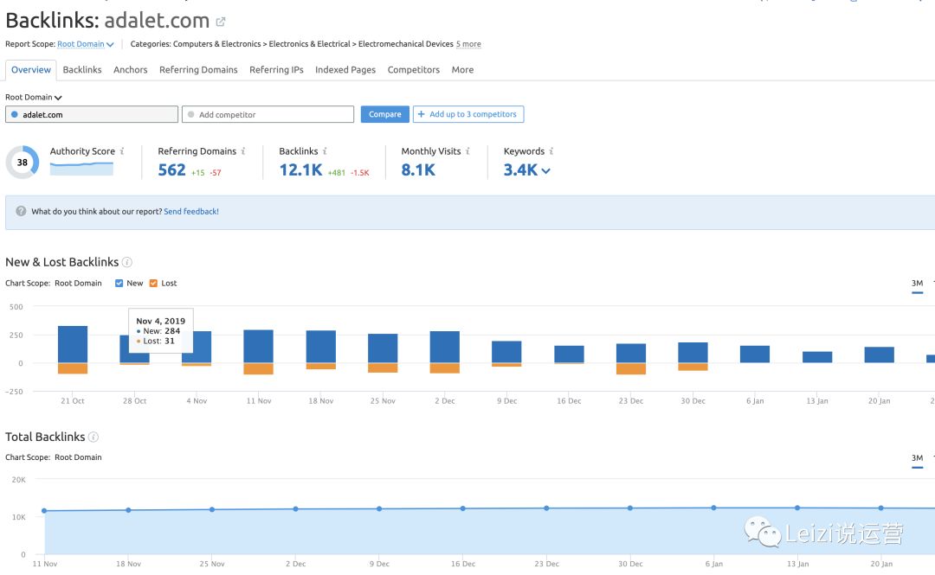Select 3M range for New & Lost Backlinks chart

pos(917,284)
